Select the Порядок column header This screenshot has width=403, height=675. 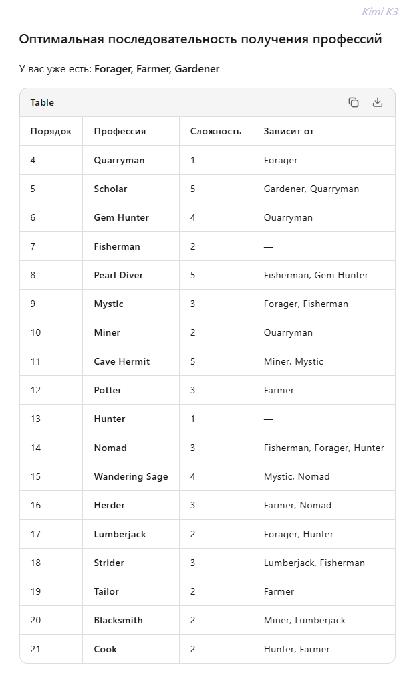click(51, 131)
